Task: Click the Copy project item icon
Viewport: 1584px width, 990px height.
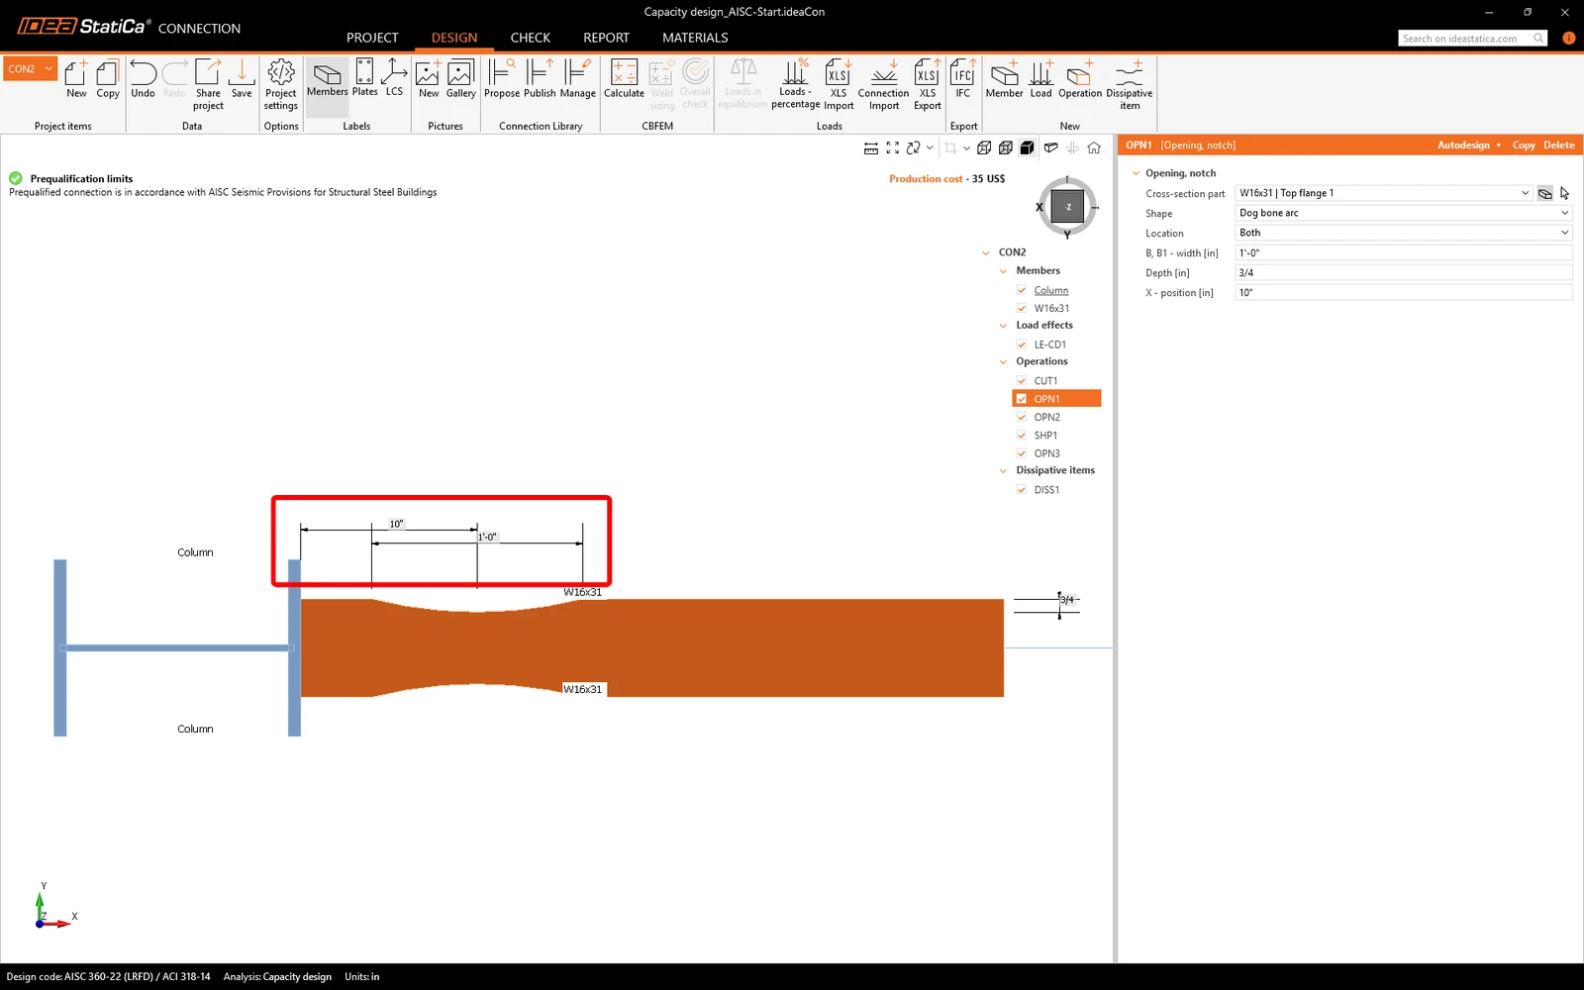Action: point(108,79)
